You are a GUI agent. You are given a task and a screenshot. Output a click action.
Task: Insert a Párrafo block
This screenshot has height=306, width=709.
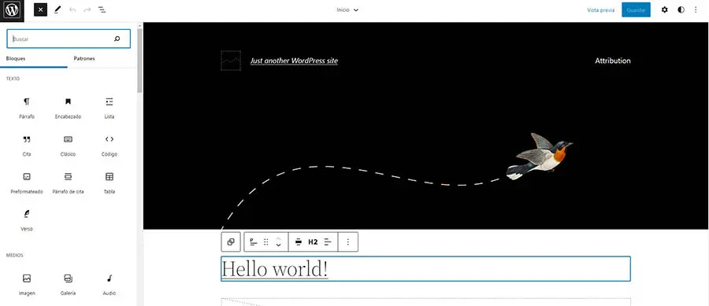click(27, 108)
